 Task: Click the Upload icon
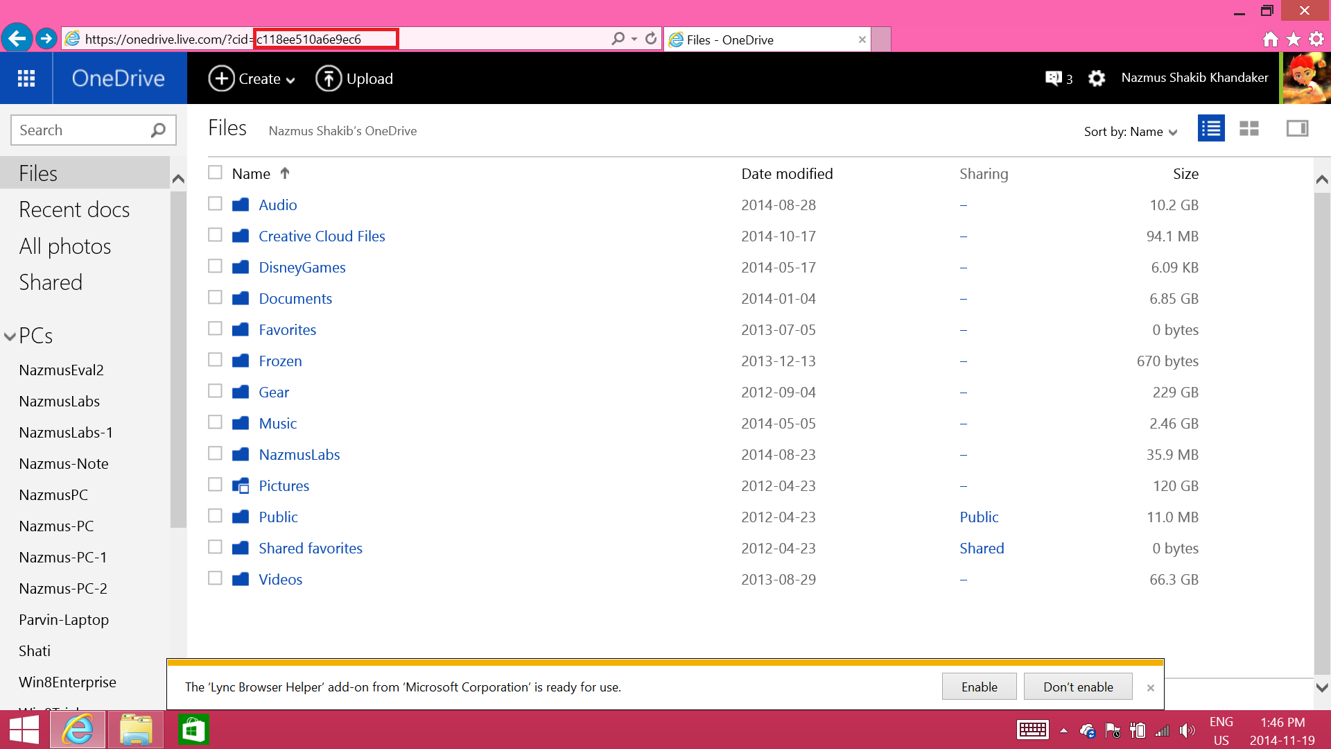tap(329, 78)
